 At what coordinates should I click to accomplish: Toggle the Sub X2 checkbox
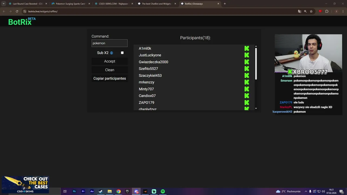click(122, 53)
